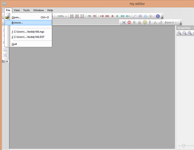Toggle the crossed-out eye icon
Viewport: 194px width, 150px height.
(x=95, y=16)
